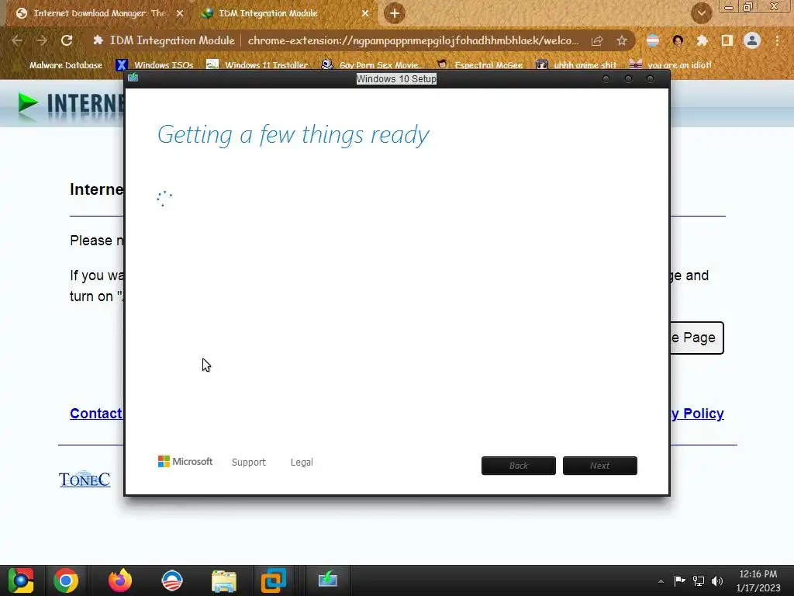Open the volume speaker tray icon
Screen dimensions: 794x596
click(x=717, y=580)
